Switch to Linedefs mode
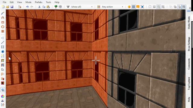Image resolution: width=193 pixels, height=108 pixels. click(x=3, y=43)
